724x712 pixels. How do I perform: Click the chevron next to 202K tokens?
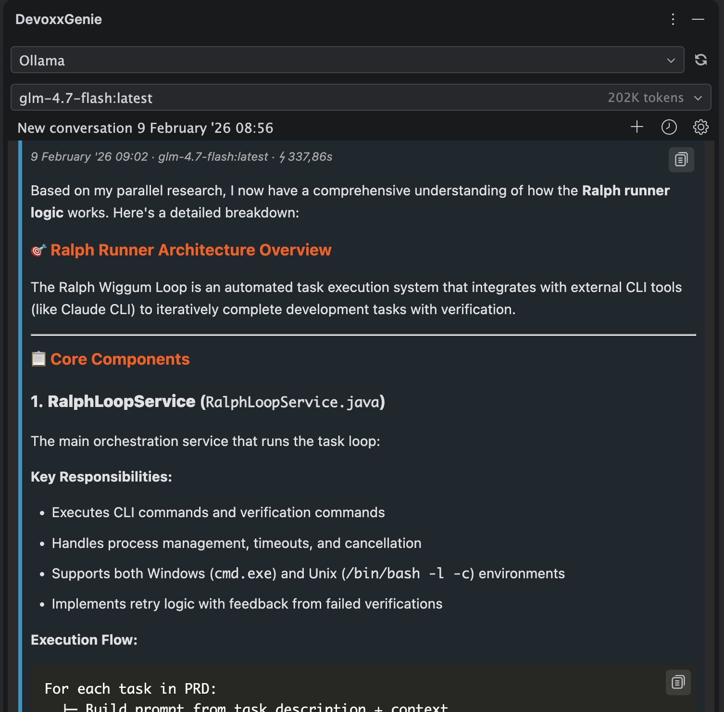[x=698, y=98]
